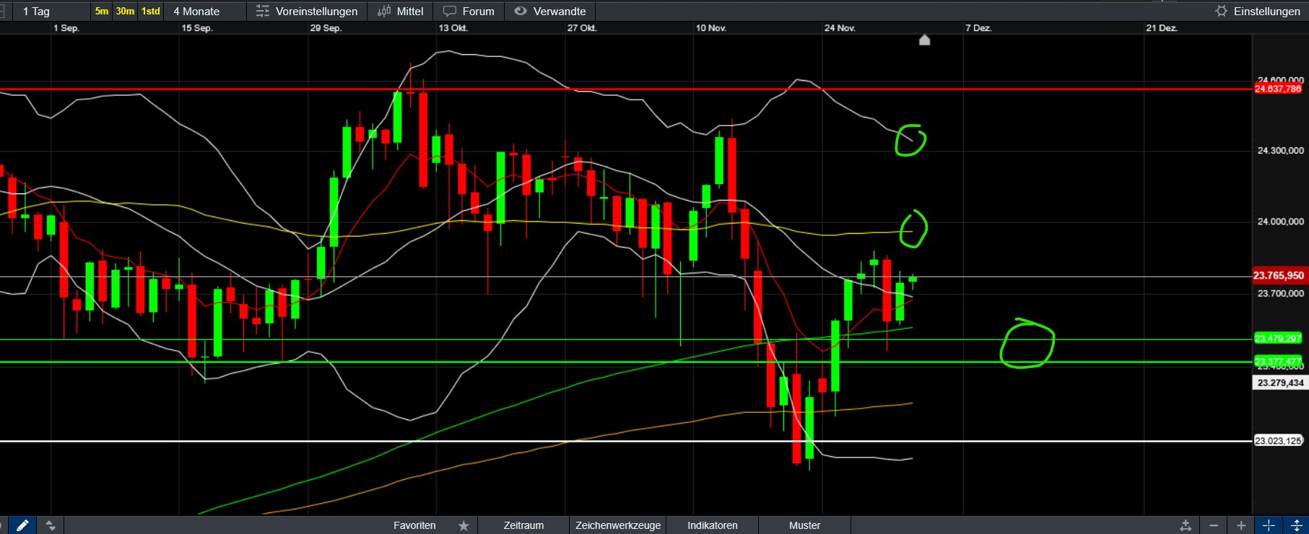Viewport: 1309px width, 534px height.
Task: Toggle vertical auto-scale arrows button
Action: [1296, 525]
